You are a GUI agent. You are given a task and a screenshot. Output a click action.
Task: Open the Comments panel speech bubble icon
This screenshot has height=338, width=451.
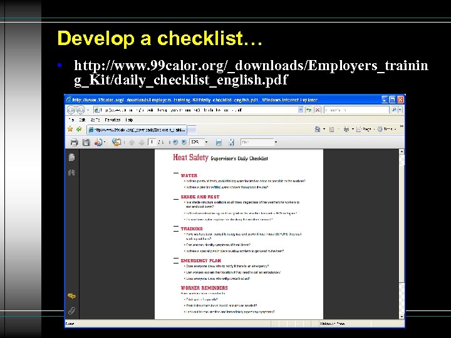tap(71, 296)
